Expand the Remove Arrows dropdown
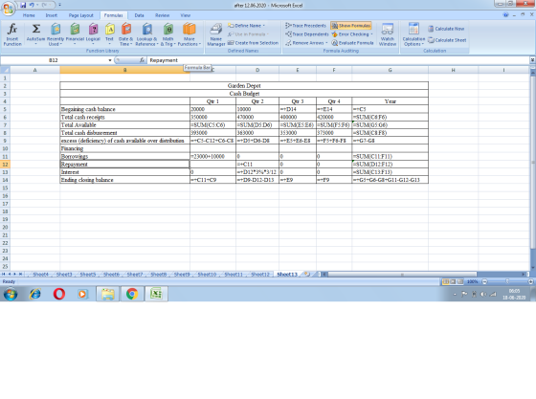The image size is (536, 399). [326, 43]
